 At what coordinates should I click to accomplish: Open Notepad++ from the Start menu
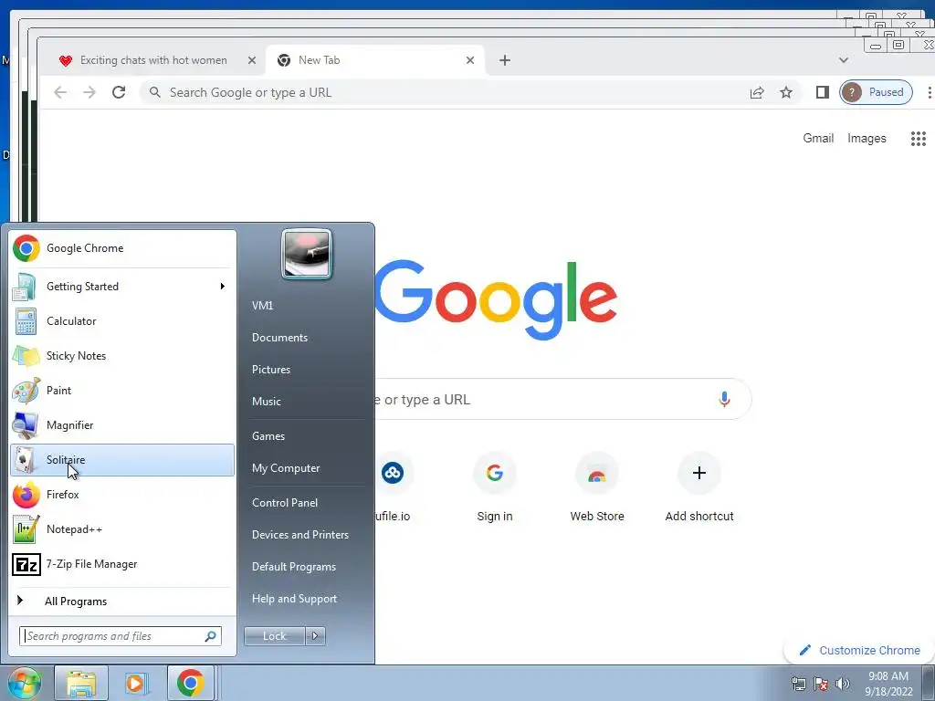pyautogui.click(x=122, y=529)
